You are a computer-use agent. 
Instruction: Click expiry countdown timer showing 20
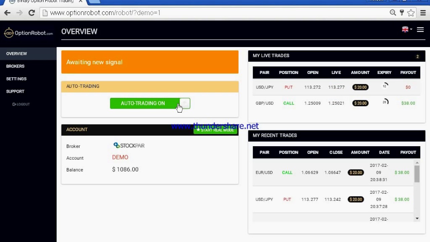385,102
